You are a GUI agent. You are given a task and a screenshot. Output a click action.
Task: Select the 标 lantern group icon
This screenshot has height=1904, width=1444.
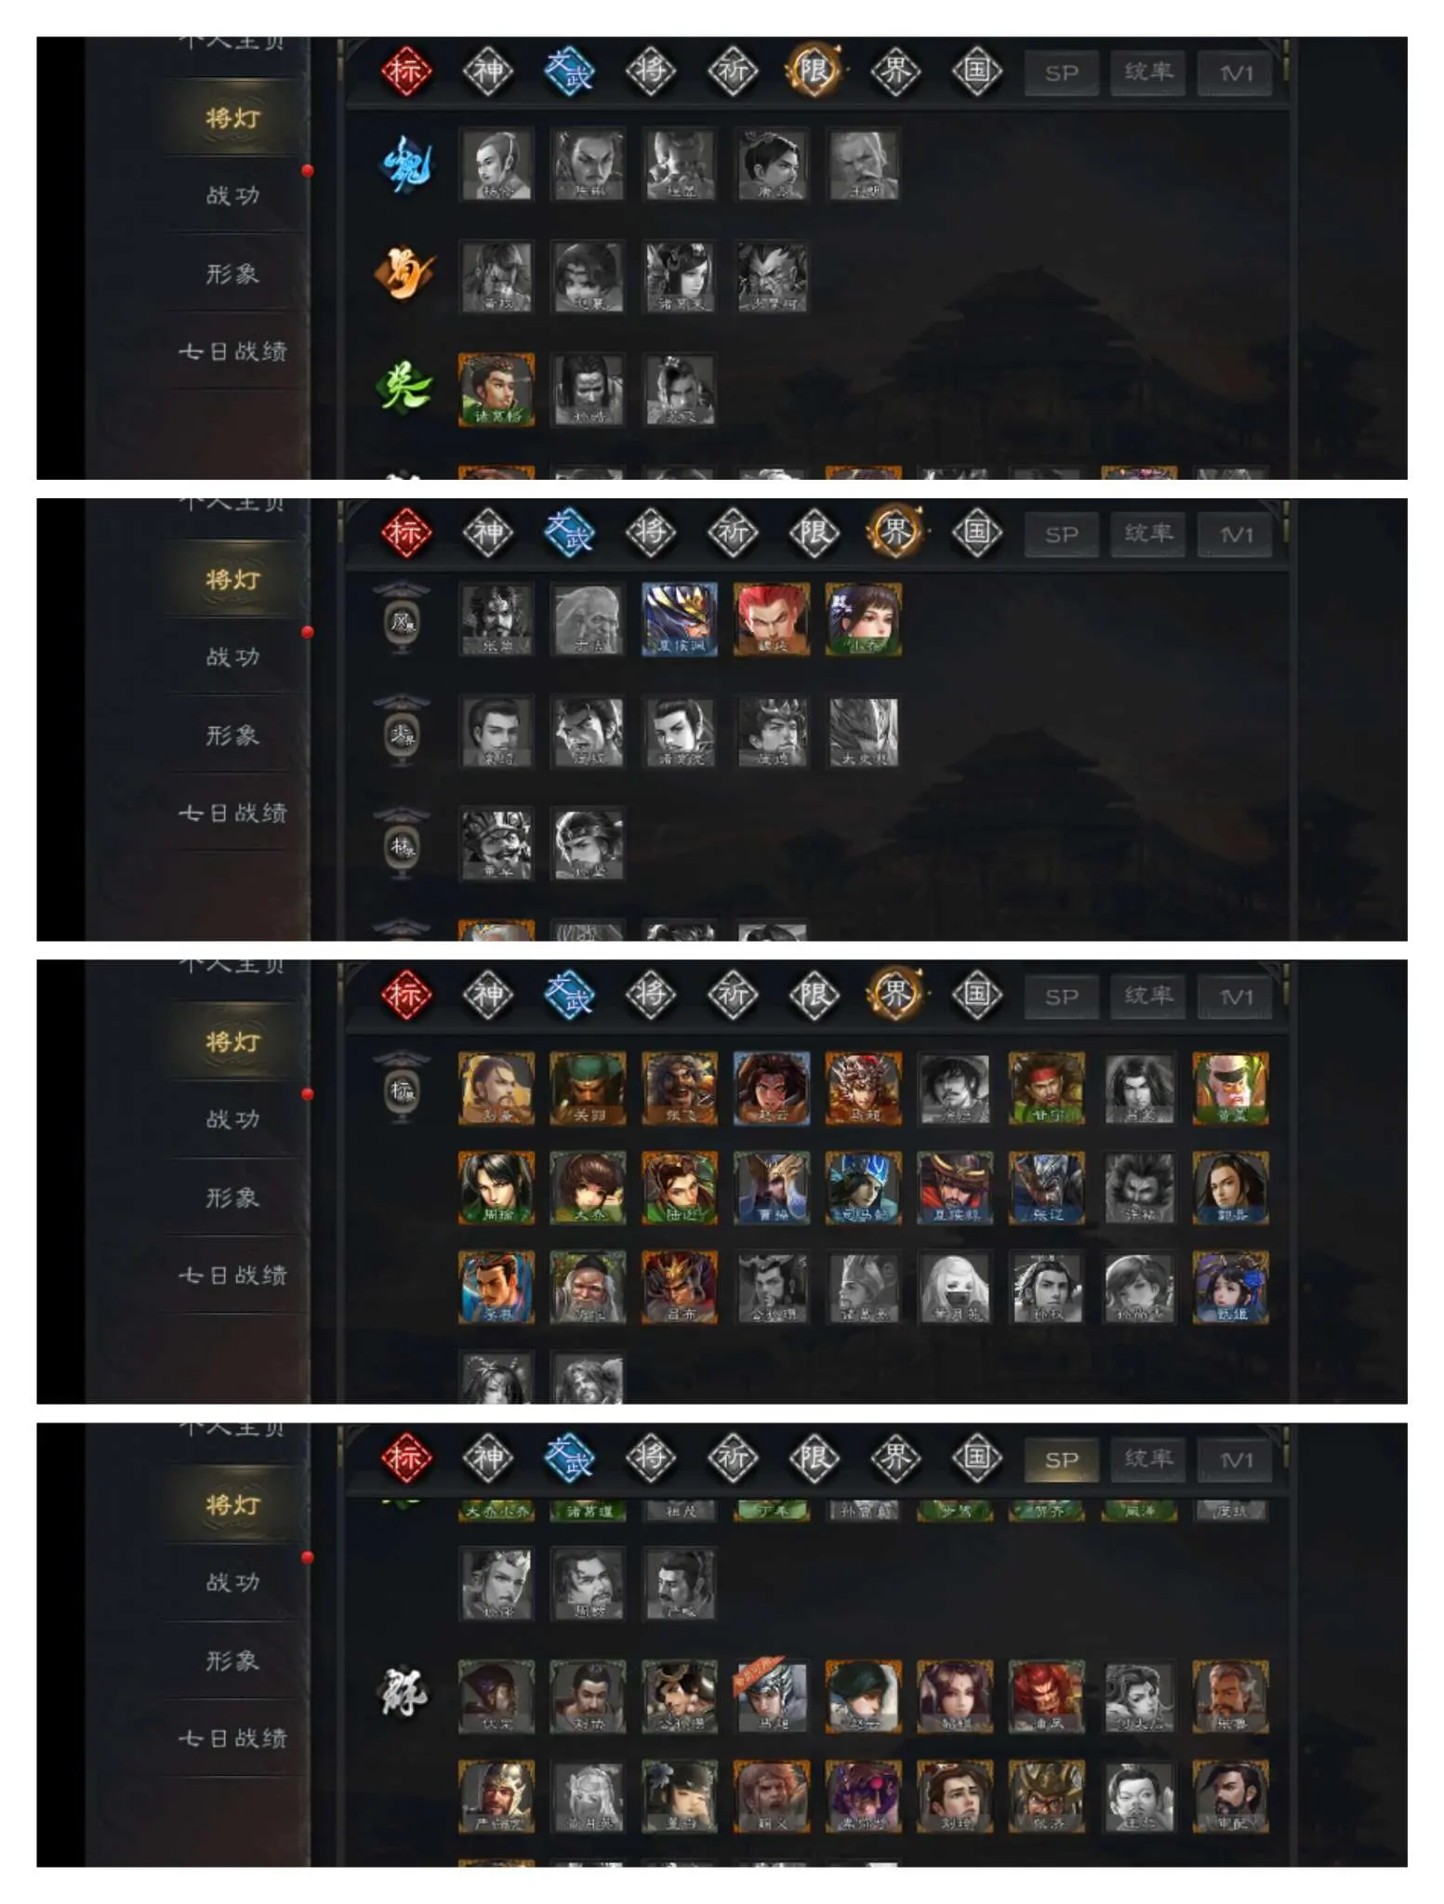(x=401, y=1088)
